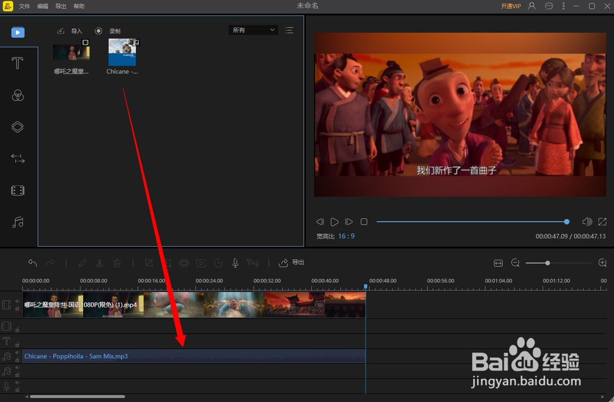Lock the main video track
The width and height of the screenshot is (614, 402).
pyautogui.click(x=17, y=309)
